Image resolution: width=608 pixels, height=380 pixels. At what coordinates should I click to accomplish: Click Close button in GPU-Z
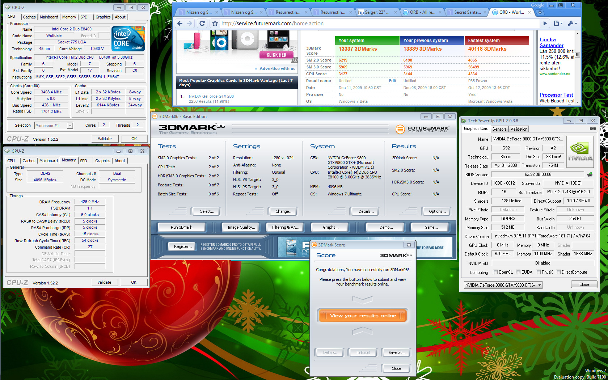coord(584,284)
